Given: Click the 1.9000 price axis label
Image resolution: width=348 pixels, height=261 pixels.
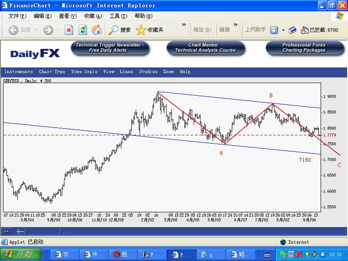Looking at the screenshot, I should [x=329, y=97].
